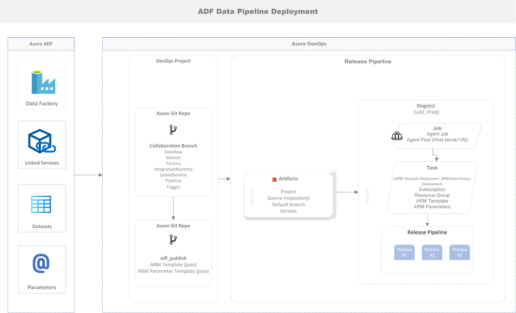This screenshot has width=516, height=313.
Task: Click the large Release Pipeline heading
Action: (x=368, y=61)
